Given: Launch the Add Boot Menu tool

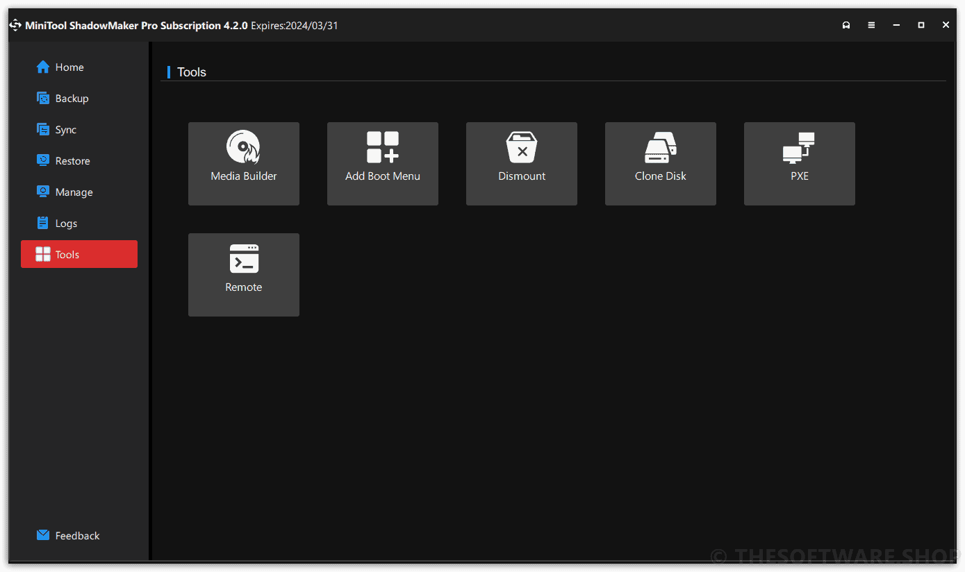Looking at the screenshot, I should click(x=383, y=164).
